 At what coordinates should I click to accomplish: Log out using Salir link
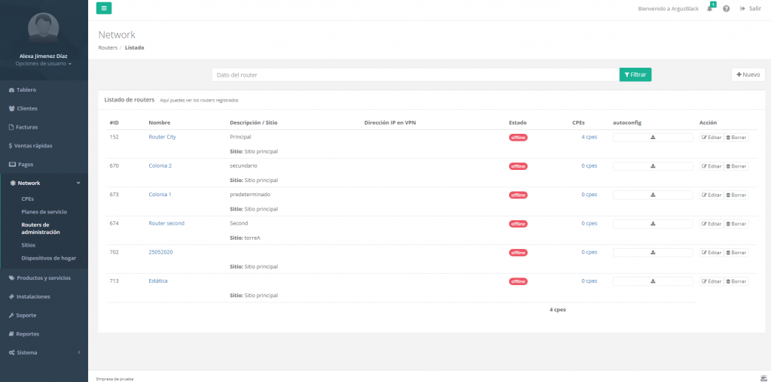pos(751,9)
